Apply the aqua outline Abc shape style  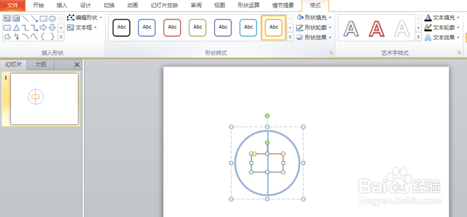click(x=248, y=28)
